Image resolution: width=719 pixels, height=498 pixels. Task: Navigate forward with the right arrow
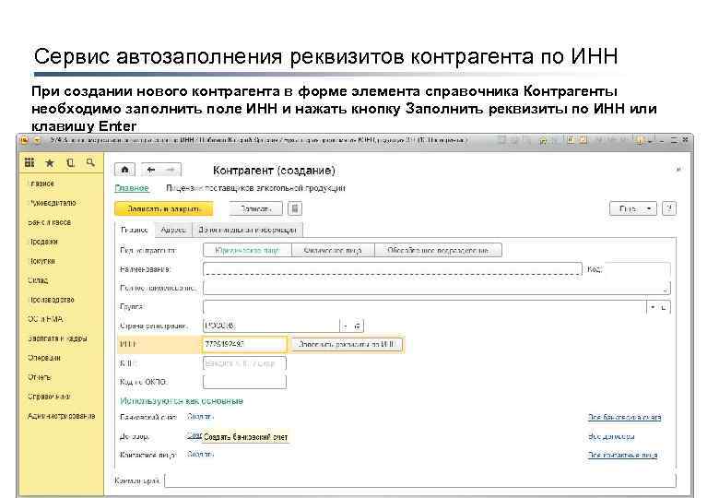[171, 170]
